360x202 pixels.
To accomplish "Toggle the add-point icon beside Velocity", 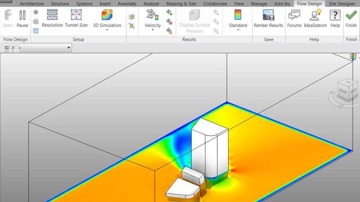I will pos(169,12).
